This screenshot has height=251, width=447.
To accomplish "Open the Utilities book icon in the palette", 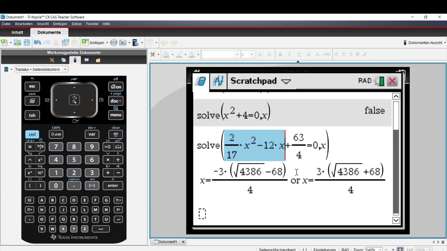I will coord(86,60).
